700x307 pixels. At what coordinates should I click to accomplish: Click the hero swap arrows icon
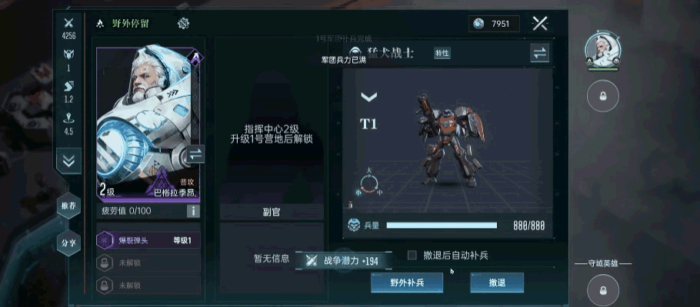(x=195, y=154)
